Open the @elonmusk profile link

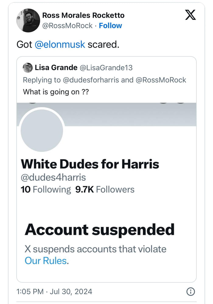pos(60,44)
